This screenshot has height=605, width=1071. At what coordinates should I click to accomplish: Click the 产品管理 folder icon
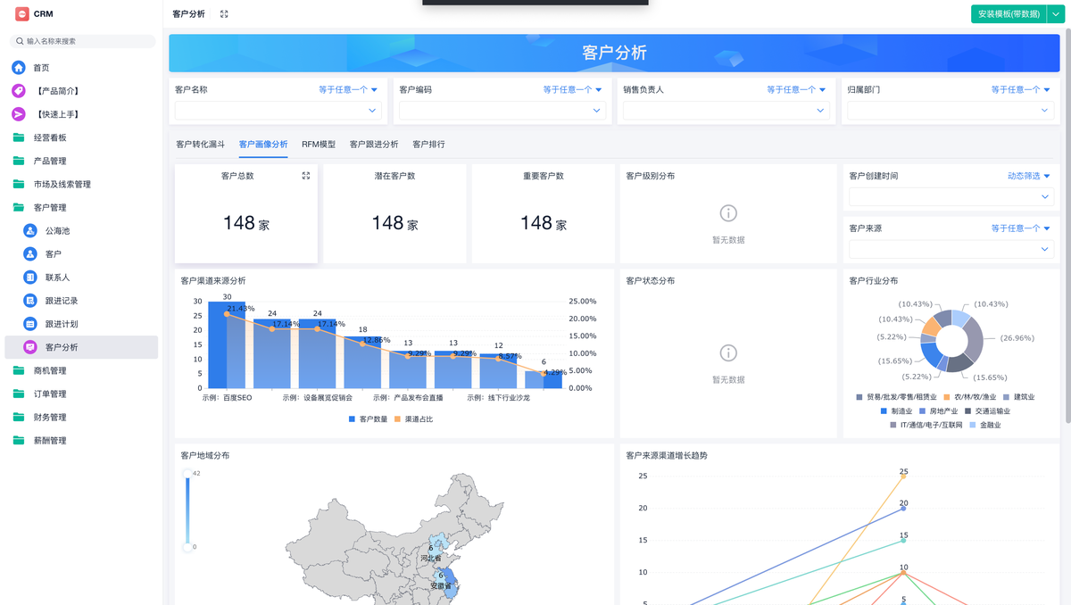click(19, 161)
